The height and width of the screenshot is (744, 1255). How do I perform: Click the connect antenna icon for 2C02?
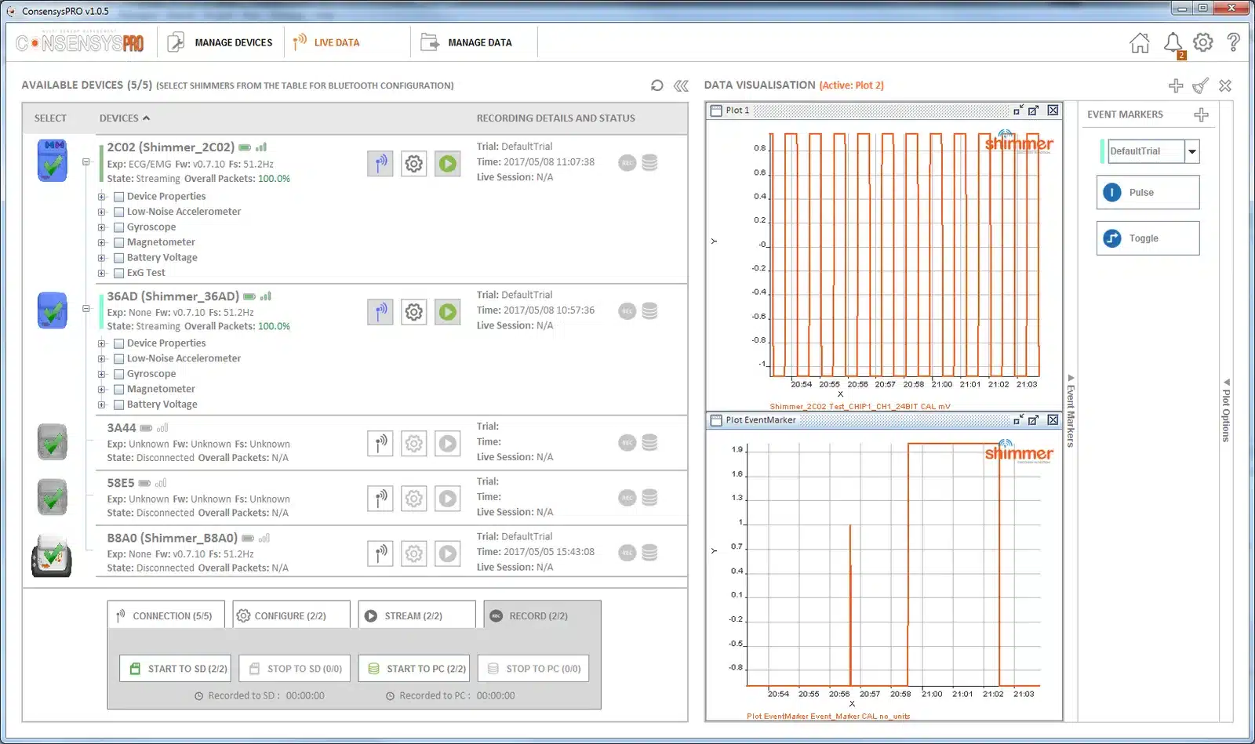[x=380, y=164]
